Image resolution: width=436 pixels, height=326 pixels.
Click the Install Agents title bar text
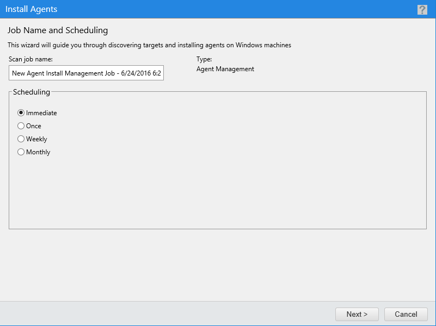31,9
